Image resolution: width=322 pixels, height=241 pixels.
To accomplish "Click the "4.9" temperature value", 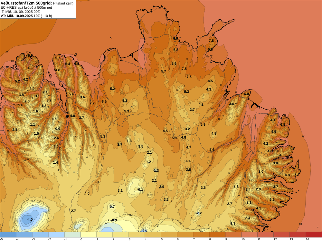I will click(x=30, y=68).
